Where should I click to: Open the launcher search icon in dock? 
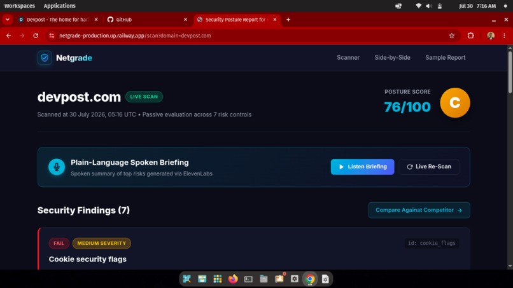click(187, 279)
